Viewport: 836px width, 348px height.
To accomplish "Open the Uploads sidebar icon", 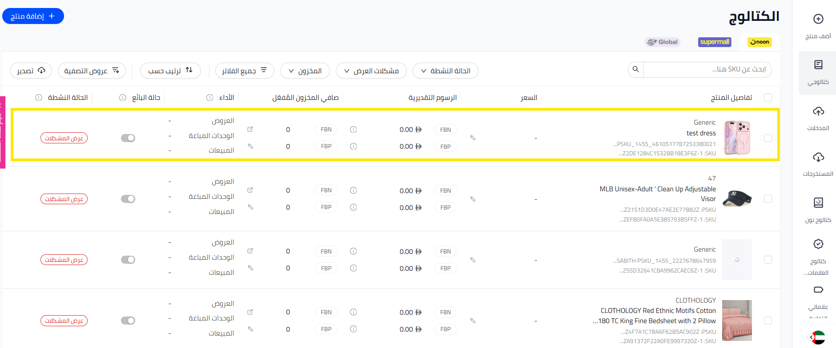I will 818,111.
